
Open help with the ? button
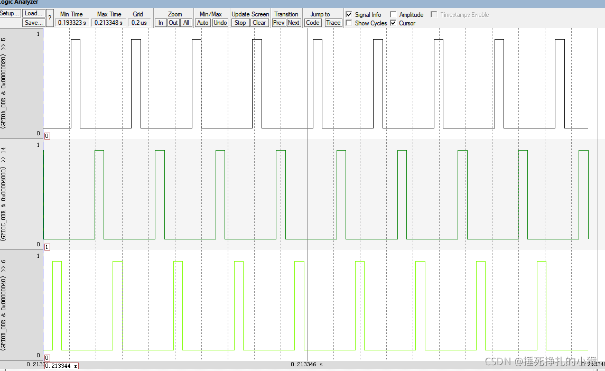50,18
